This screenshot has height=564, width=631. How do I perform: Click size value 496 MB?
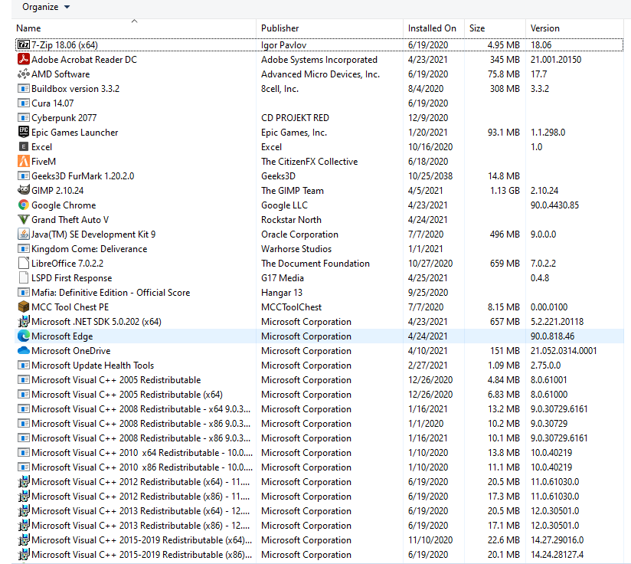[505, 234]
